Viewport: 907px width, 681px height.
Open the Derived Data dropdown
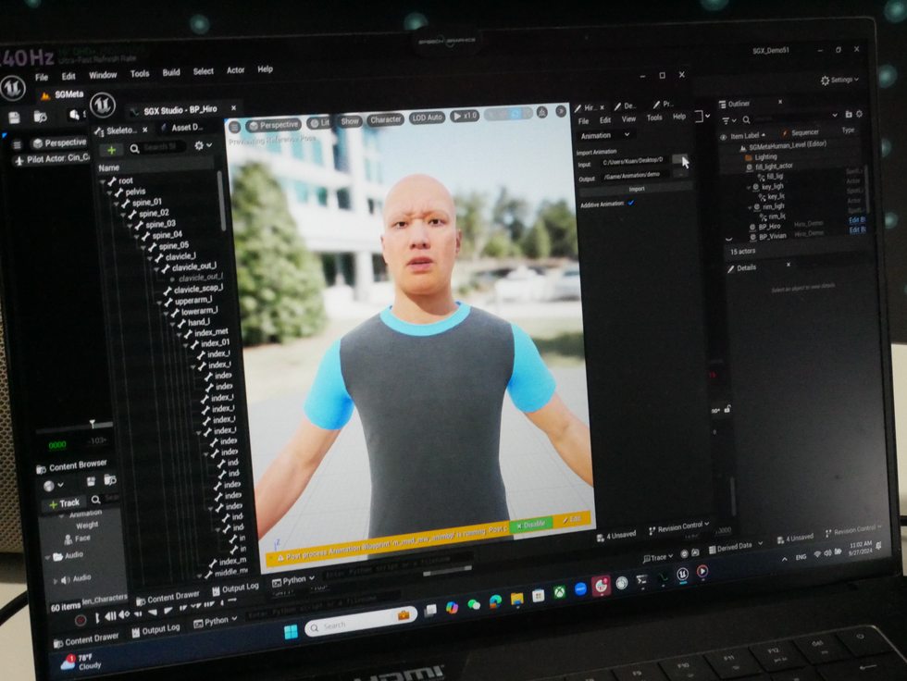(736, 546)
